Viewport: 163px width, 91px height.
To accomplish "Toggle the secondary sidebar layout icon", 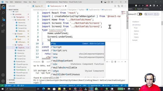I will [109, 2].
